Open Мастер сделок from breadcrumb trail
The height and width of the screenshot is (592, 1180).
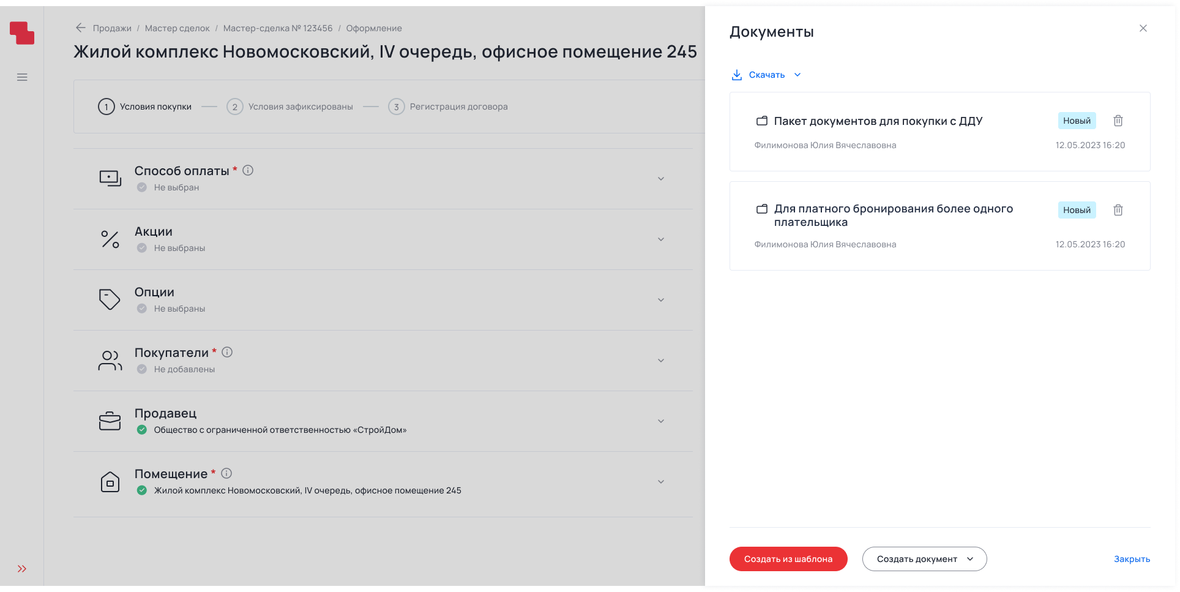[177, 28]
